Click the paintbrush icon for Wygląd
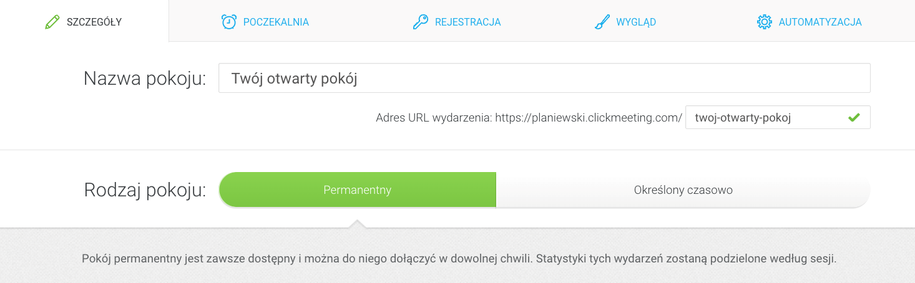This screenshot has width=915, height=283. 602,22
